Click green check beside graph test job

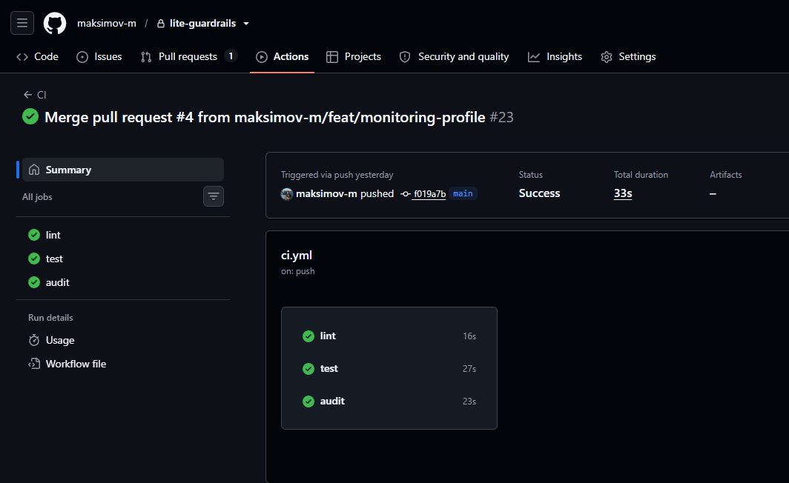(x=308, y=369)
